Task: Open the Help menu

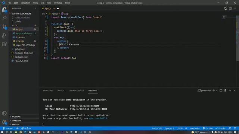Action: click(67, 3)
